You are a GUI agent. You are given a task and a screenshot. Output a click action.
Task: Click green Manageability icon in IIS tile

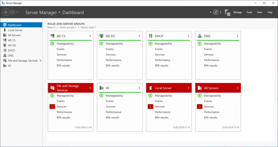[x=101, y=96]
